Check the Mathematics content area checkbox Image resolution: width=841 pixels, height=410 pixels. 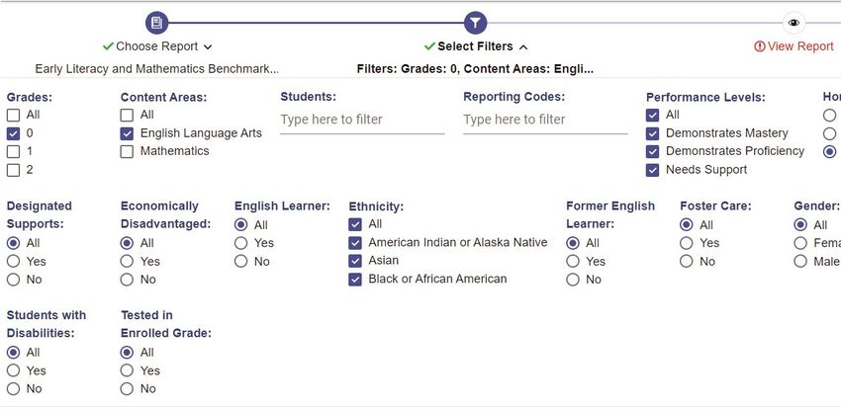coord(127,152)
